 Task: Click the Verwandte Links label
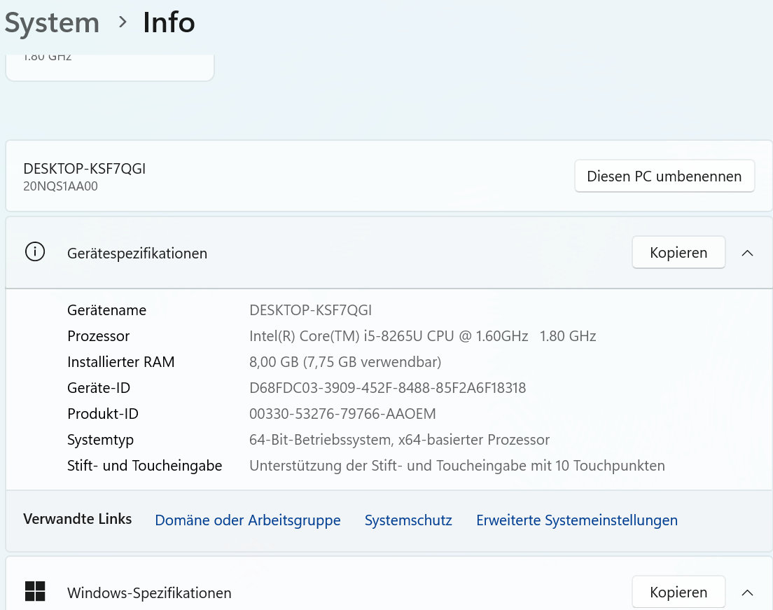tap(78, 519)
